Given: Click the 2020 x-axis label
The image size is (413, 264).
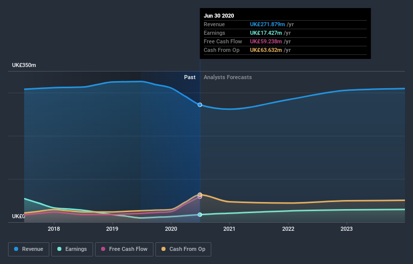Looking at the screenshot, I should pos(171,229).
